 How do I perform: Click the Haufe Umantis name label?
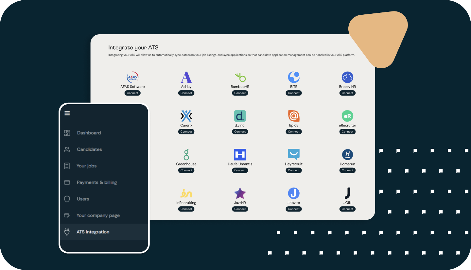point(240,164)
